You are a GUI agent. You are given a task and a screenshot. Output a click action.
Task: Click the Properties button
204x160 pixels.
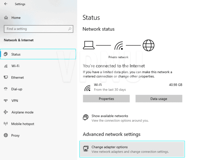point(106,99)
